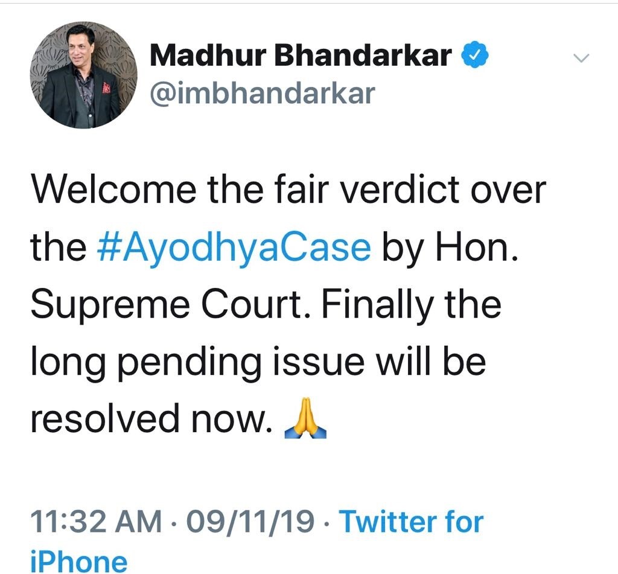
Task: Open Madhur Bhandarkar's profile picture
Action: pos(84,75)
